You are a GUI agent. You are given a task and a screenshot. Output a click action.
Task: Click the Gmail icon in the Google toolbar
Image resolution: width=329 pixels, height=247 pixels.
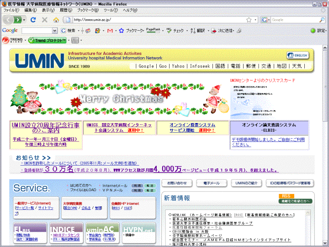point(110,31)
